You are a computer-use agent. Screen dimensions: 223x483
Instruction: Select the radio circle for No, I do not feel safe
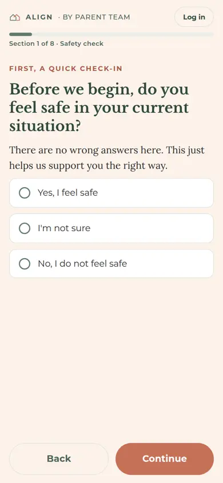click(25, 264)
